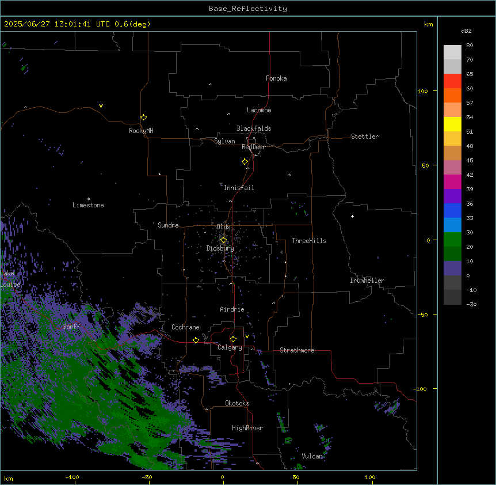This screenshot has height=485, width=496.
Task: Click the Strathmore label
Action: point(297,350)
